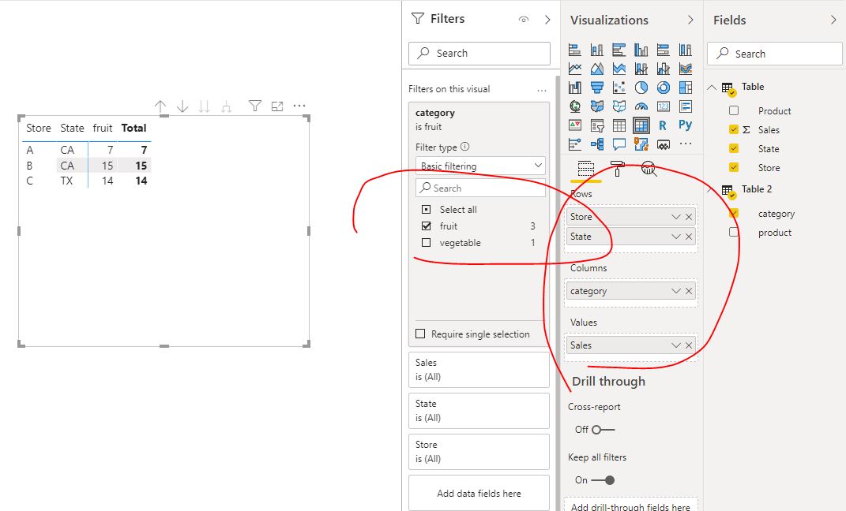Choose the Python (Py) visual
This screenshot has height=511, width=846.
pos(685,125)
